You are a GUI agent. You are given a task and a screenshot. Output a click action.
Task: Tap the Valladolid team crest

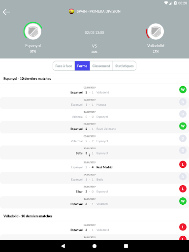click(x=156, y=31)
